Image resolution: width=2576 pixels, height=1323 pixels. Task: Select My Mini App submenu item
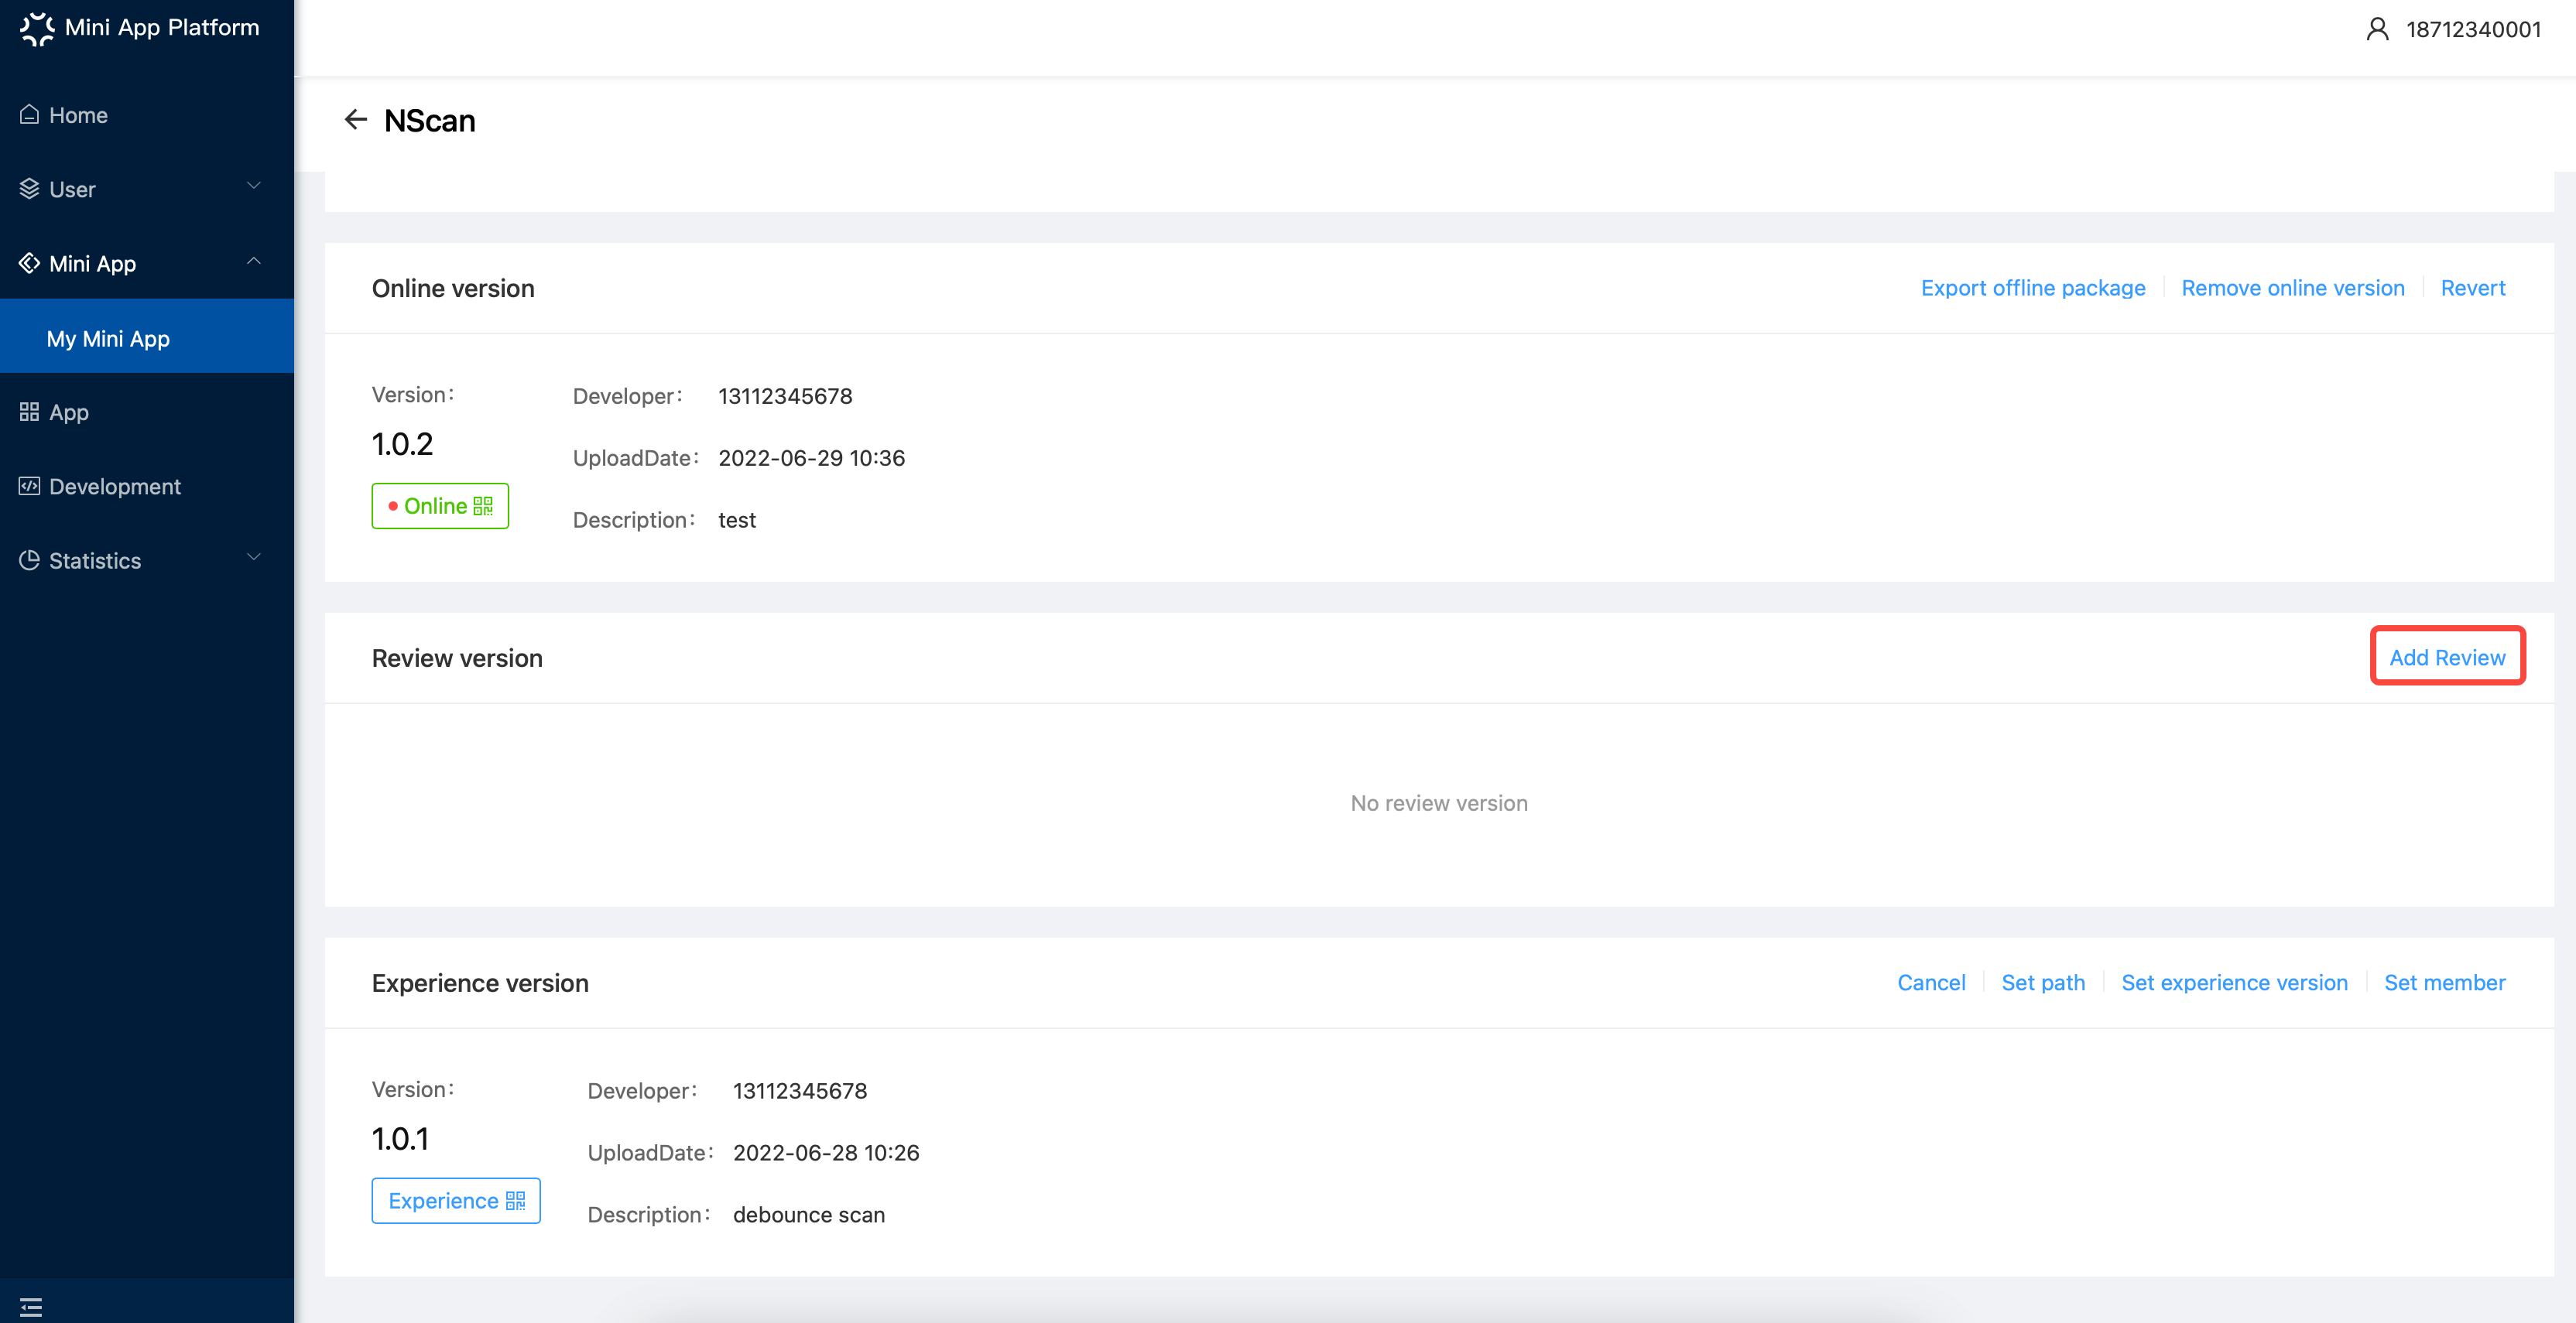147,337
